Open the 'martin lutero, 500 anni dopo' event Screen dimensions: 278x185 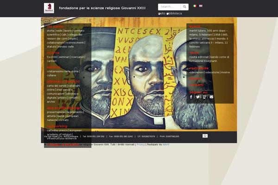pyautogui.click(x=208, y=32)
